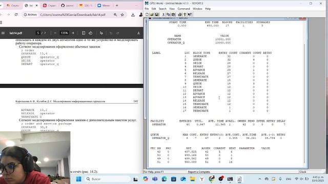This screenshot has width=328, height=184.
Task: Open Task View on the taskbar
Action: [x=135, y=179]
